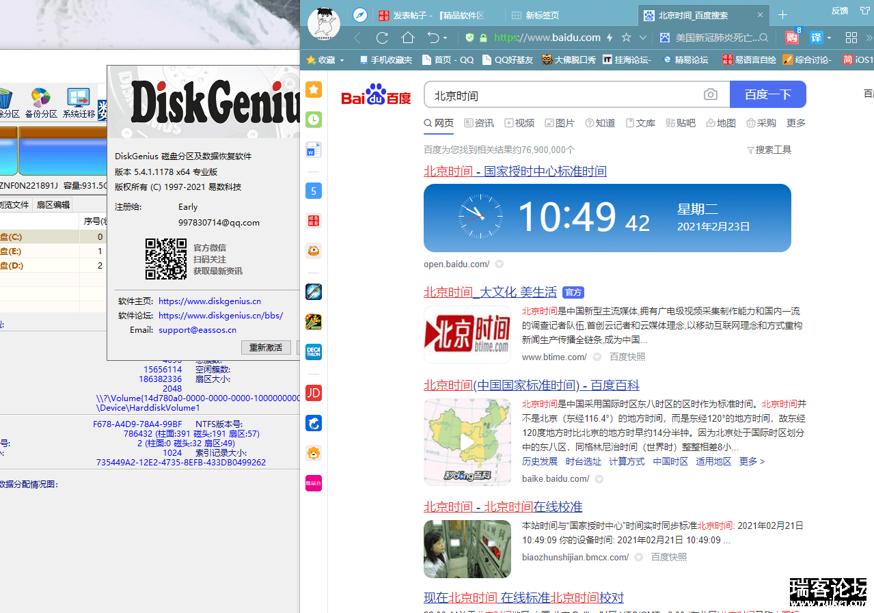Open '北京时间 - 国家授时中心标准时间' result

[515, 171]
